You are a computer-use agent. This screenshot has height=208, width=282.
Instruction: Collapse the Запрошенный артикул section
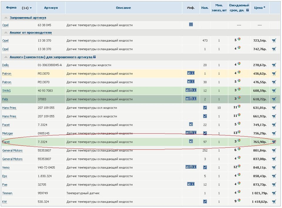(6, 18)
